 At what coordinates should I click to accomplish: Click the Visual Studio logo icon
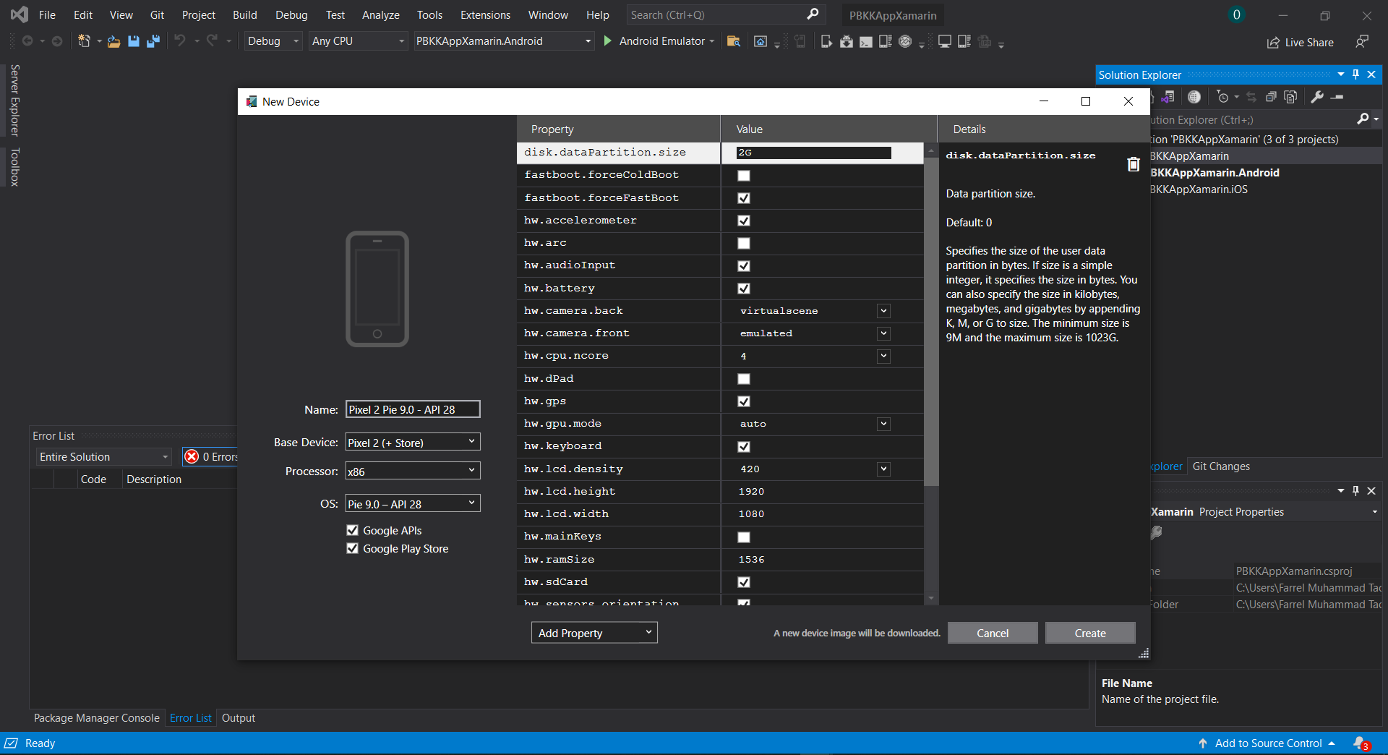tap(20, 14)
